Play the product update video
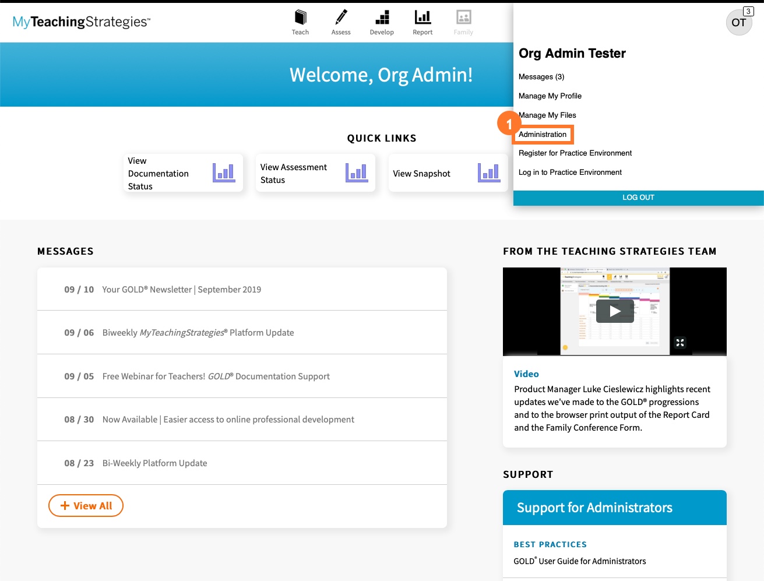 (x=614, y=311)
